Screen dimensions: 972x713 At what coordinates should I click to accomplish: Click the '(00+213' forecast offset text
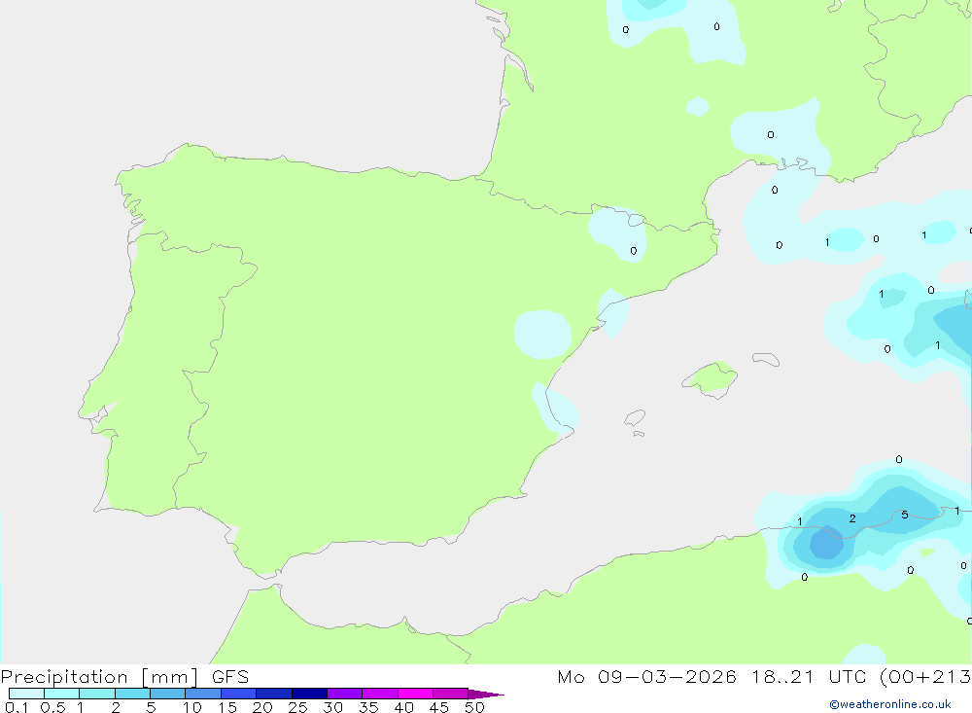tap(925, 677)
